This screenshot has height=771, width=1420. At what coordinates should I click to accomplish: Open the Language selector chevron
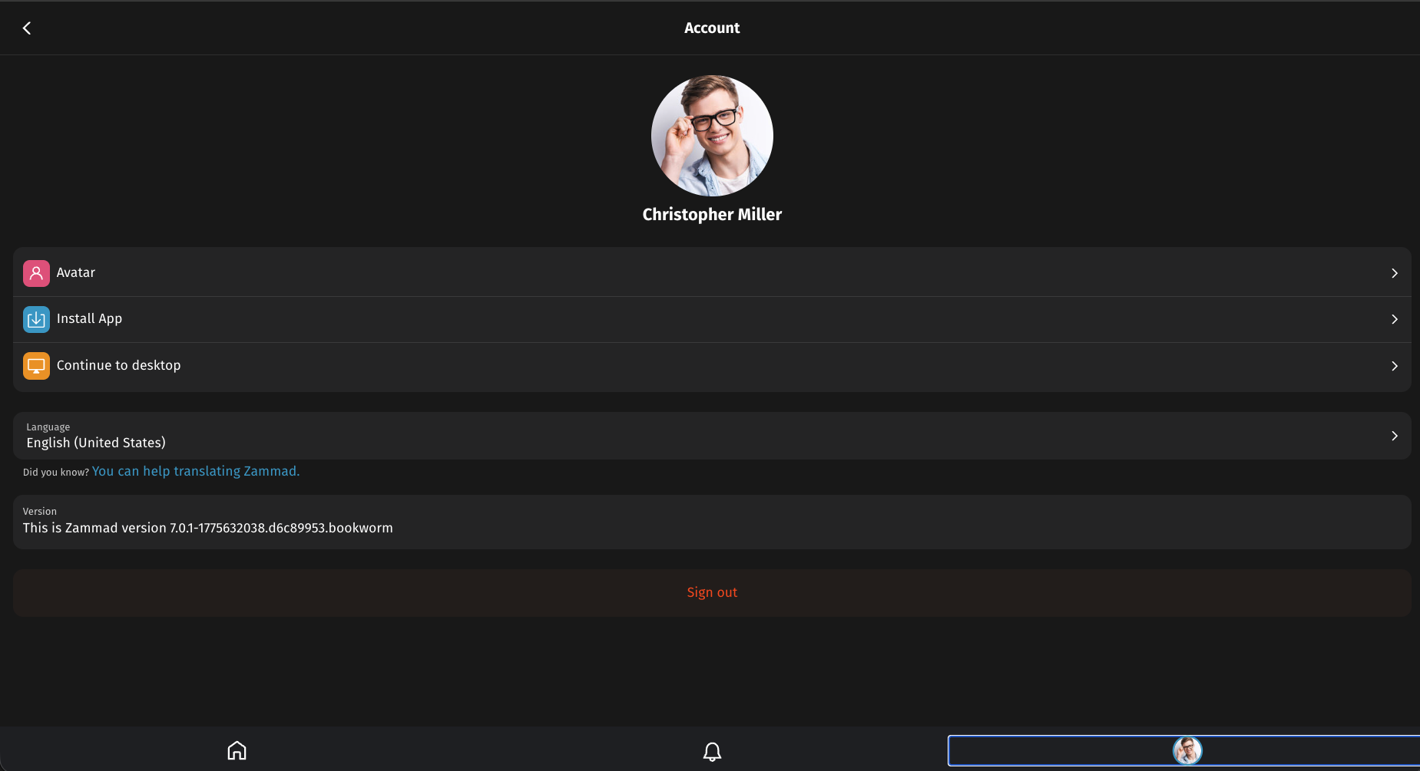[1394, 436]
